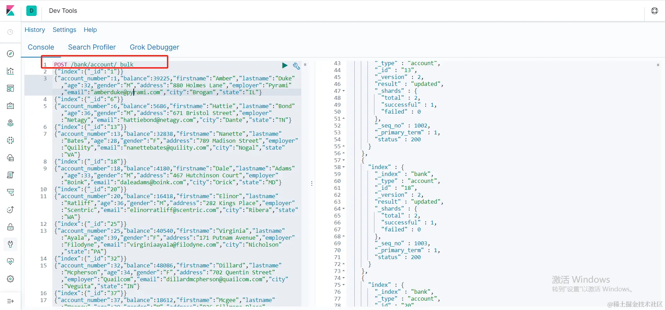This screenshot has width=665, height=310.
Task: Expand the side navigation menu
Action: (x=10, y=301)
